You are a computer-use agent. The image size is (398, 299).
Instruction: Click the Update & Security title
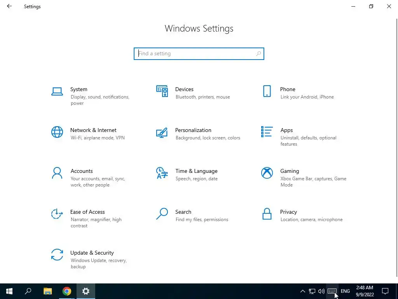click(92, 253)
